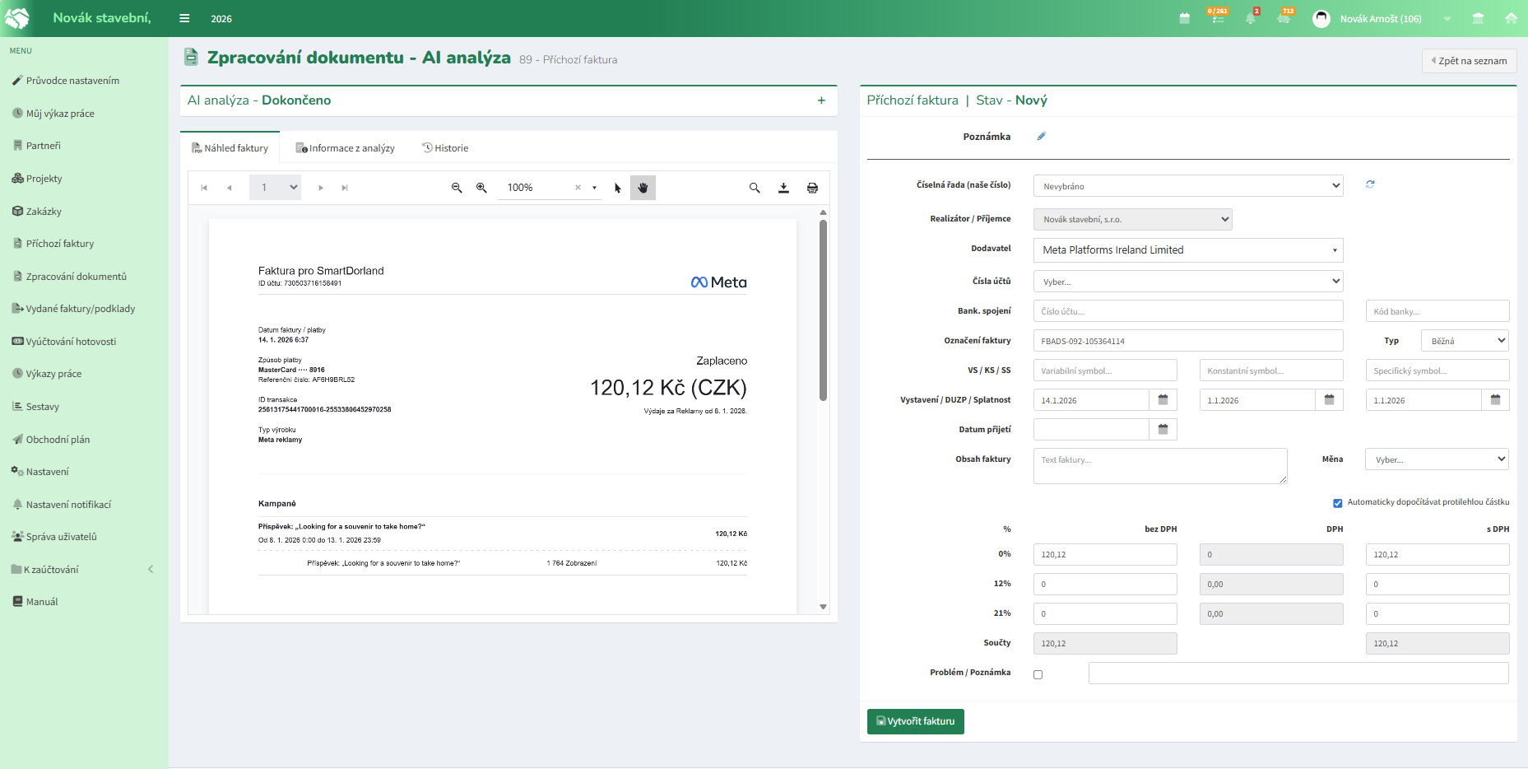Open the Měna currency dropdown
This screenshot has height=769, width=1528.
tap(1436, 459)
